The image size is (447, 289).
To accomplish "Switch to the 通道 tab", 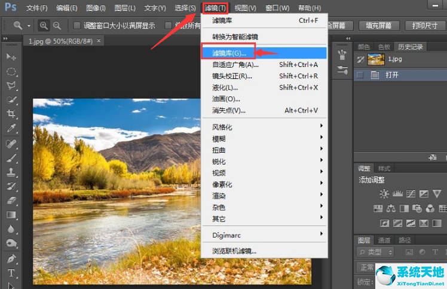I will click(384, 240).
